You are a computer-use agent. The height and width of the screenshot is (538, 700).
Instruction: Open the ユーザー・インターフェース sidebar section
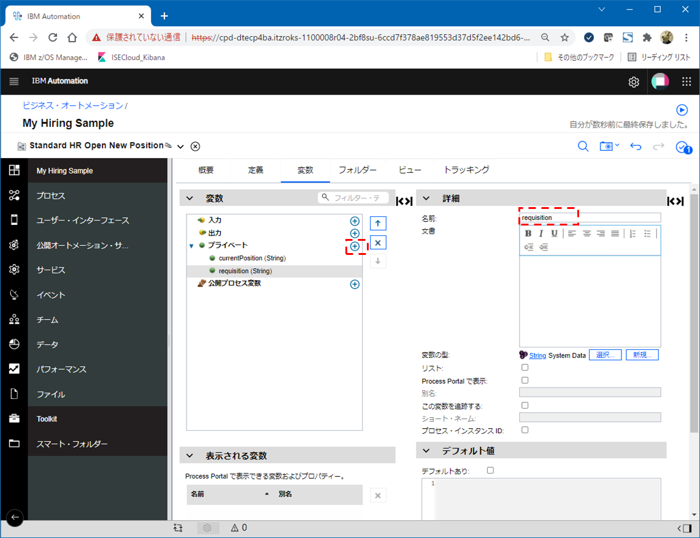98,220
